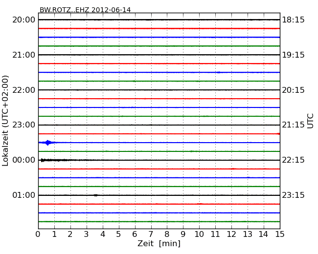Click the 20:15 UTC time label
Image resolution: width=318 pixels, height=254 pixels.
coord(293,90)
